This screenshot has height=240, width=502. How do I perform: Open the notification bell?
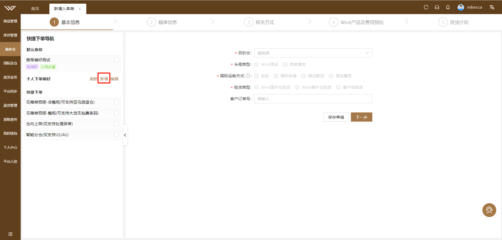point(448,7)
